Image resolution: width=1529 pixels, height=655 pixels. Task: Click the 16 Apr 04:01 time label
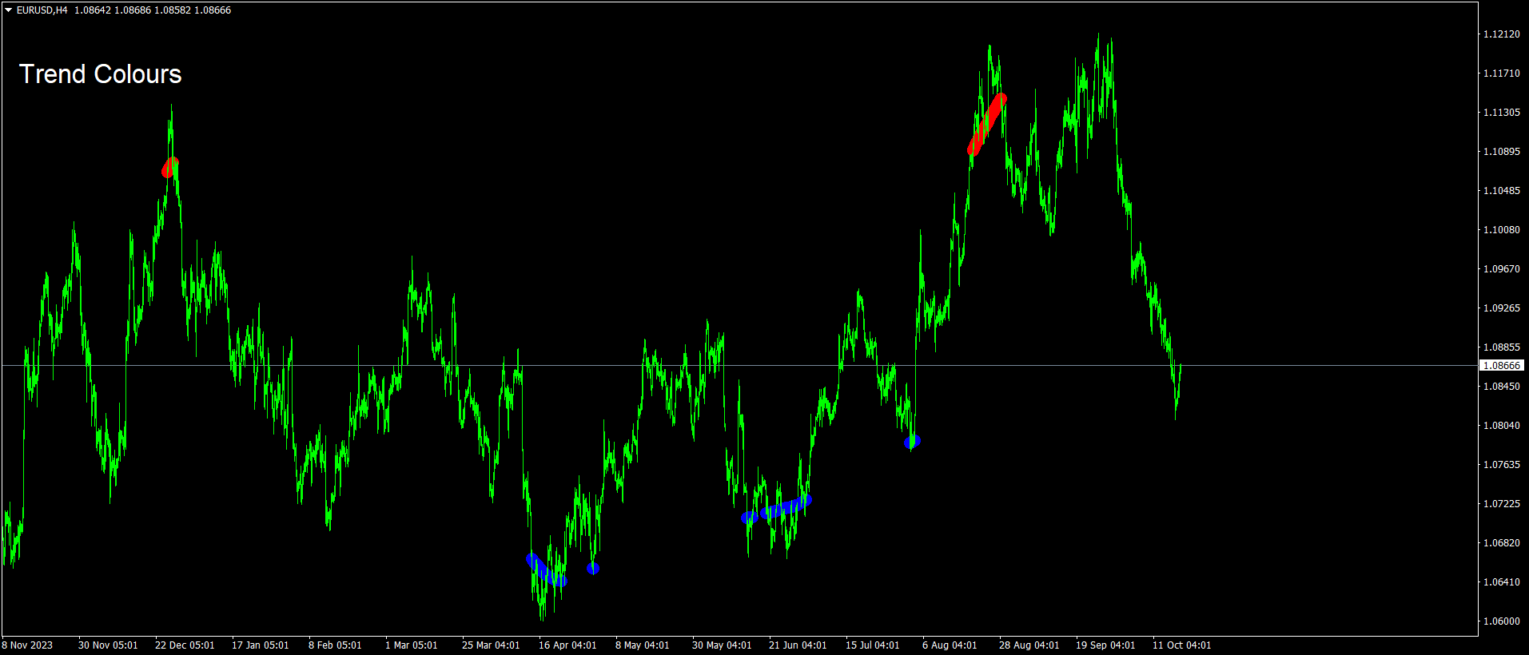tap(567, 645)
